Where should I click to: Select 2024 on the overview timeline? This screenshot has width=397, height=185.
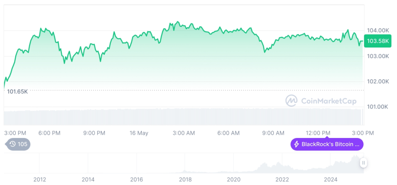click(331, 179)
